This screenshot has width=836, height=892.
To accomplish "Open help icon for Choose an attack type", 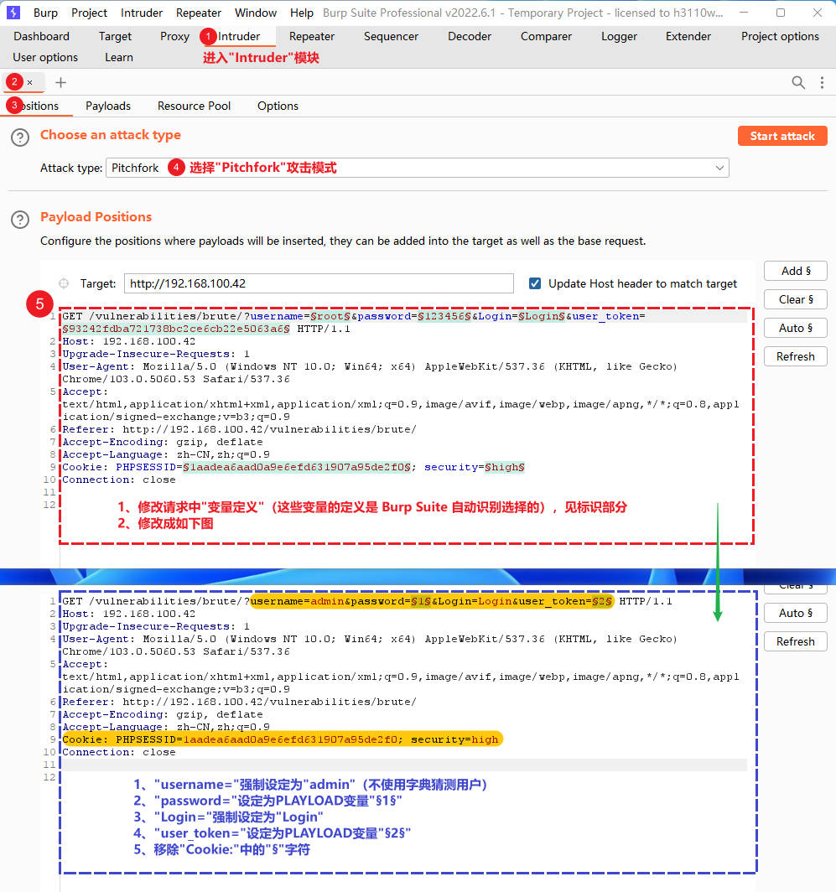I will [x=20, y=137].
